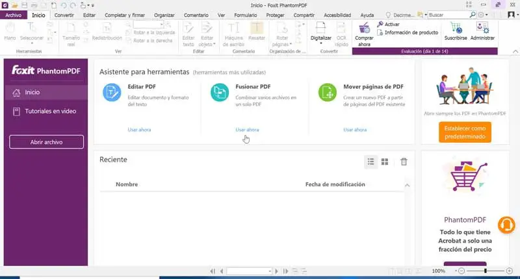Customize quick access toolbar dropdown arrow
Image resolution: width=520 pixels, height=279 pixels.
pyautogui.click(x=92, y=5)
